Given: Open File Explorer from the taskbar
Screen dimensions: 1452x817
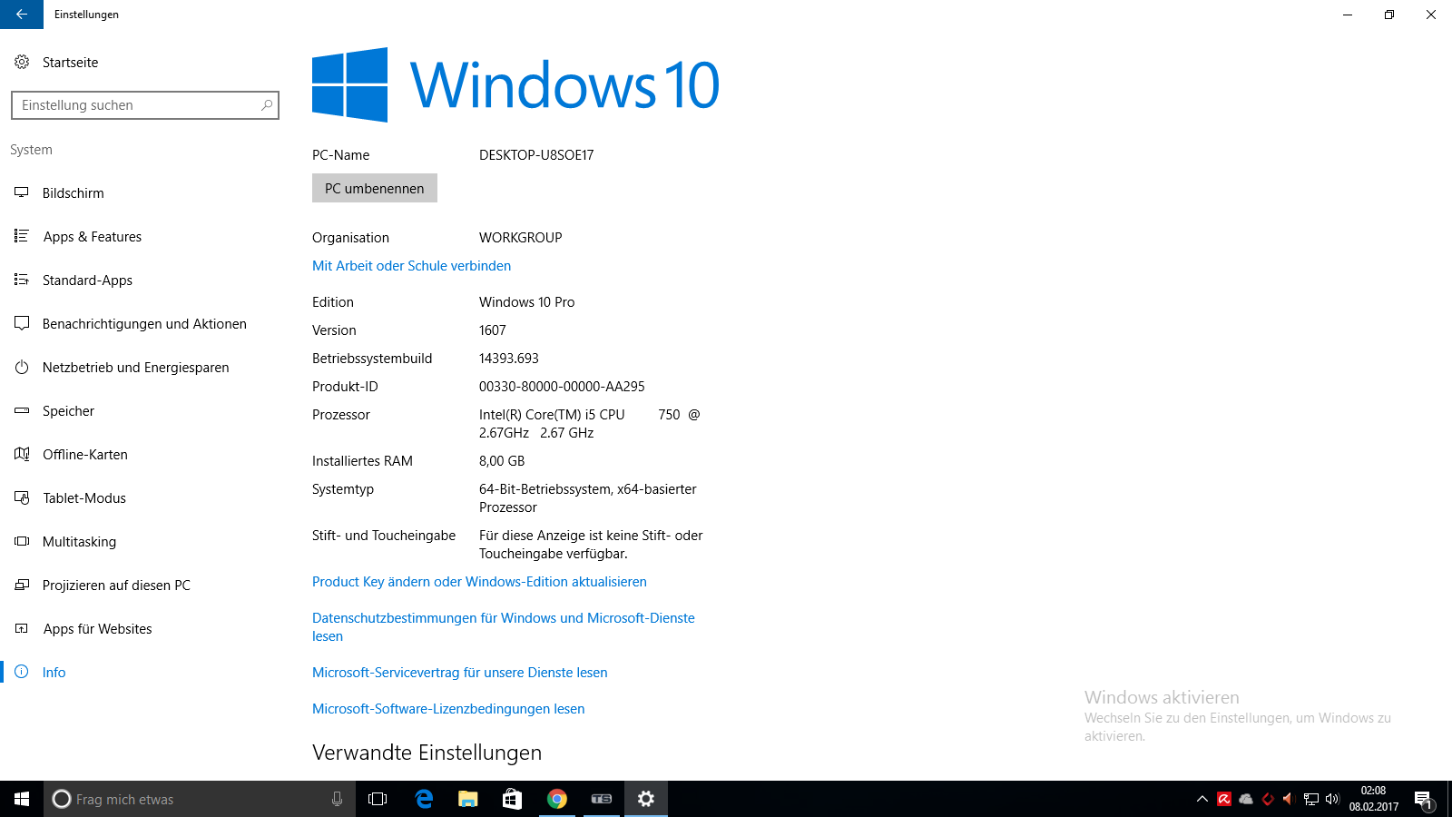Looking at the screenshot, I should [x=468, y=799].
